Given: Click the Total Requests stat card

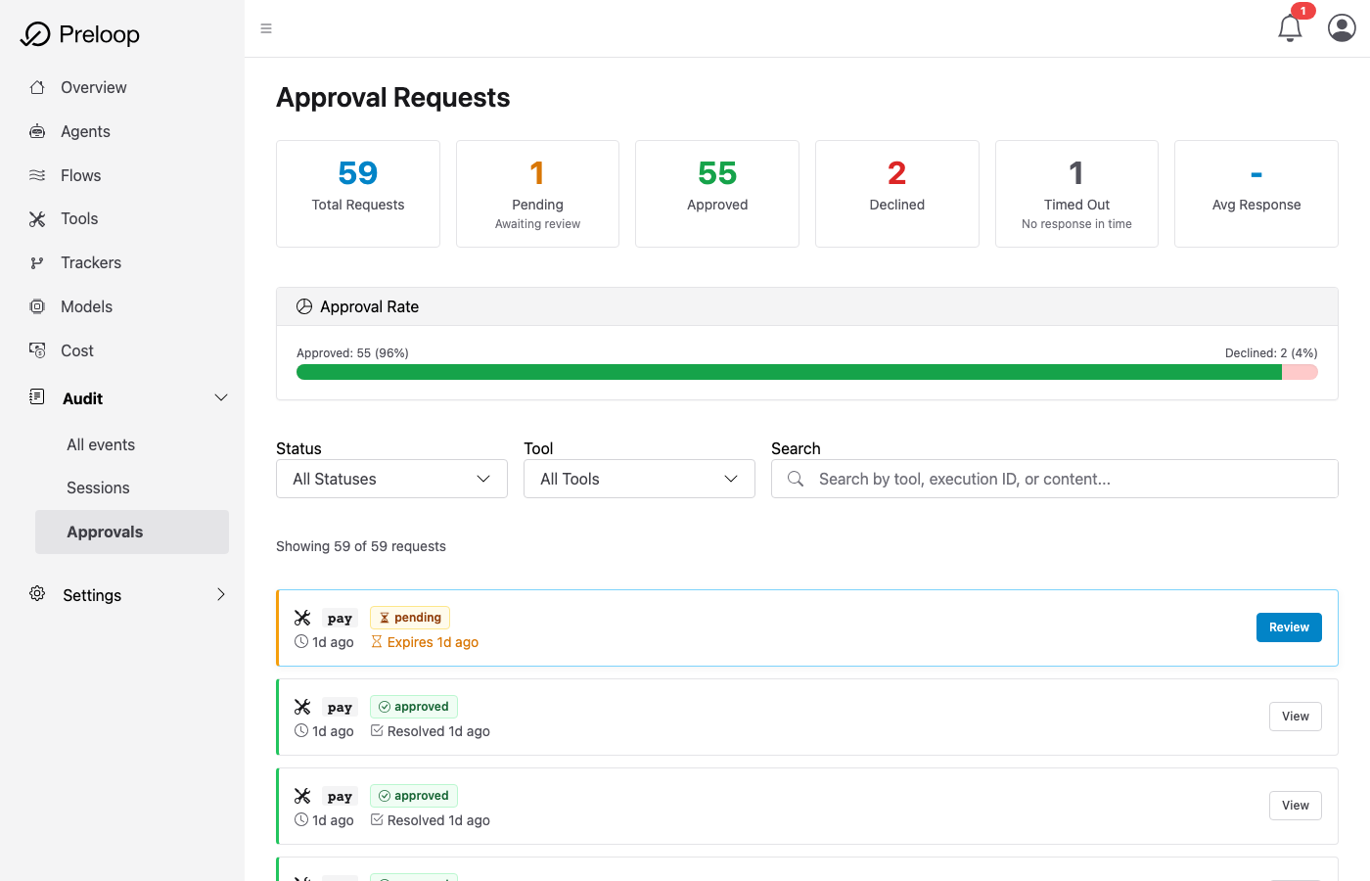Looking at the screenshot, I should [x=358, y=194].
